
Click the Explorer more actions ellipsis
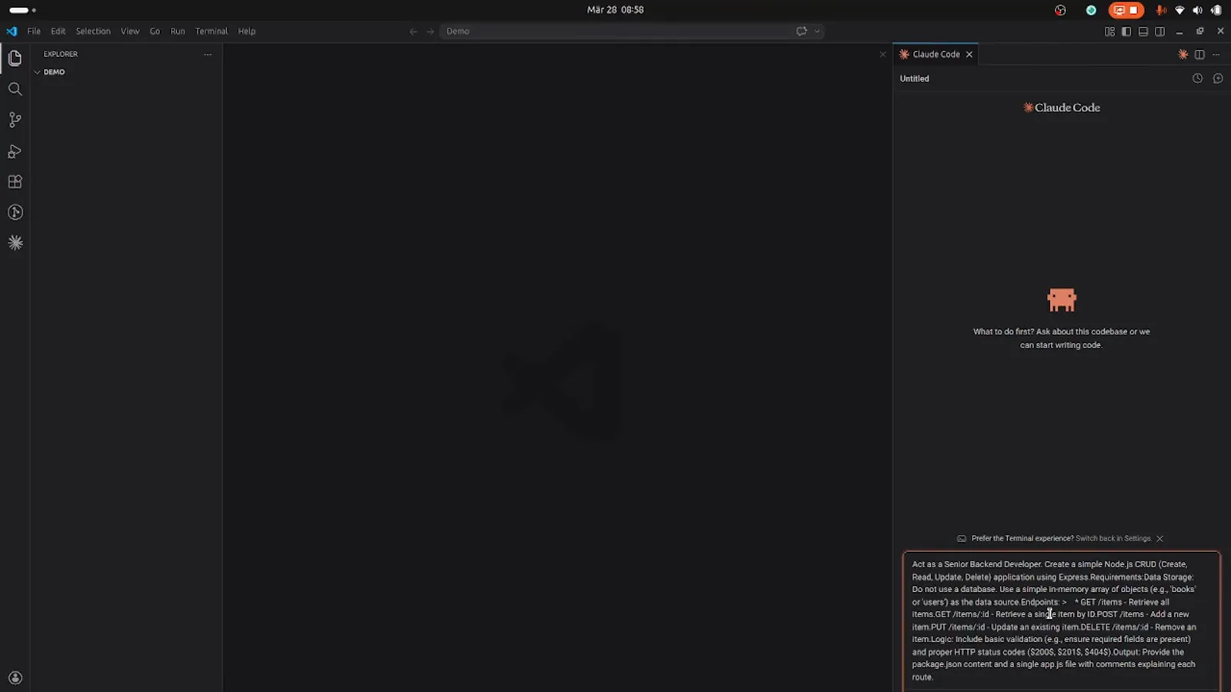point(208,55)
